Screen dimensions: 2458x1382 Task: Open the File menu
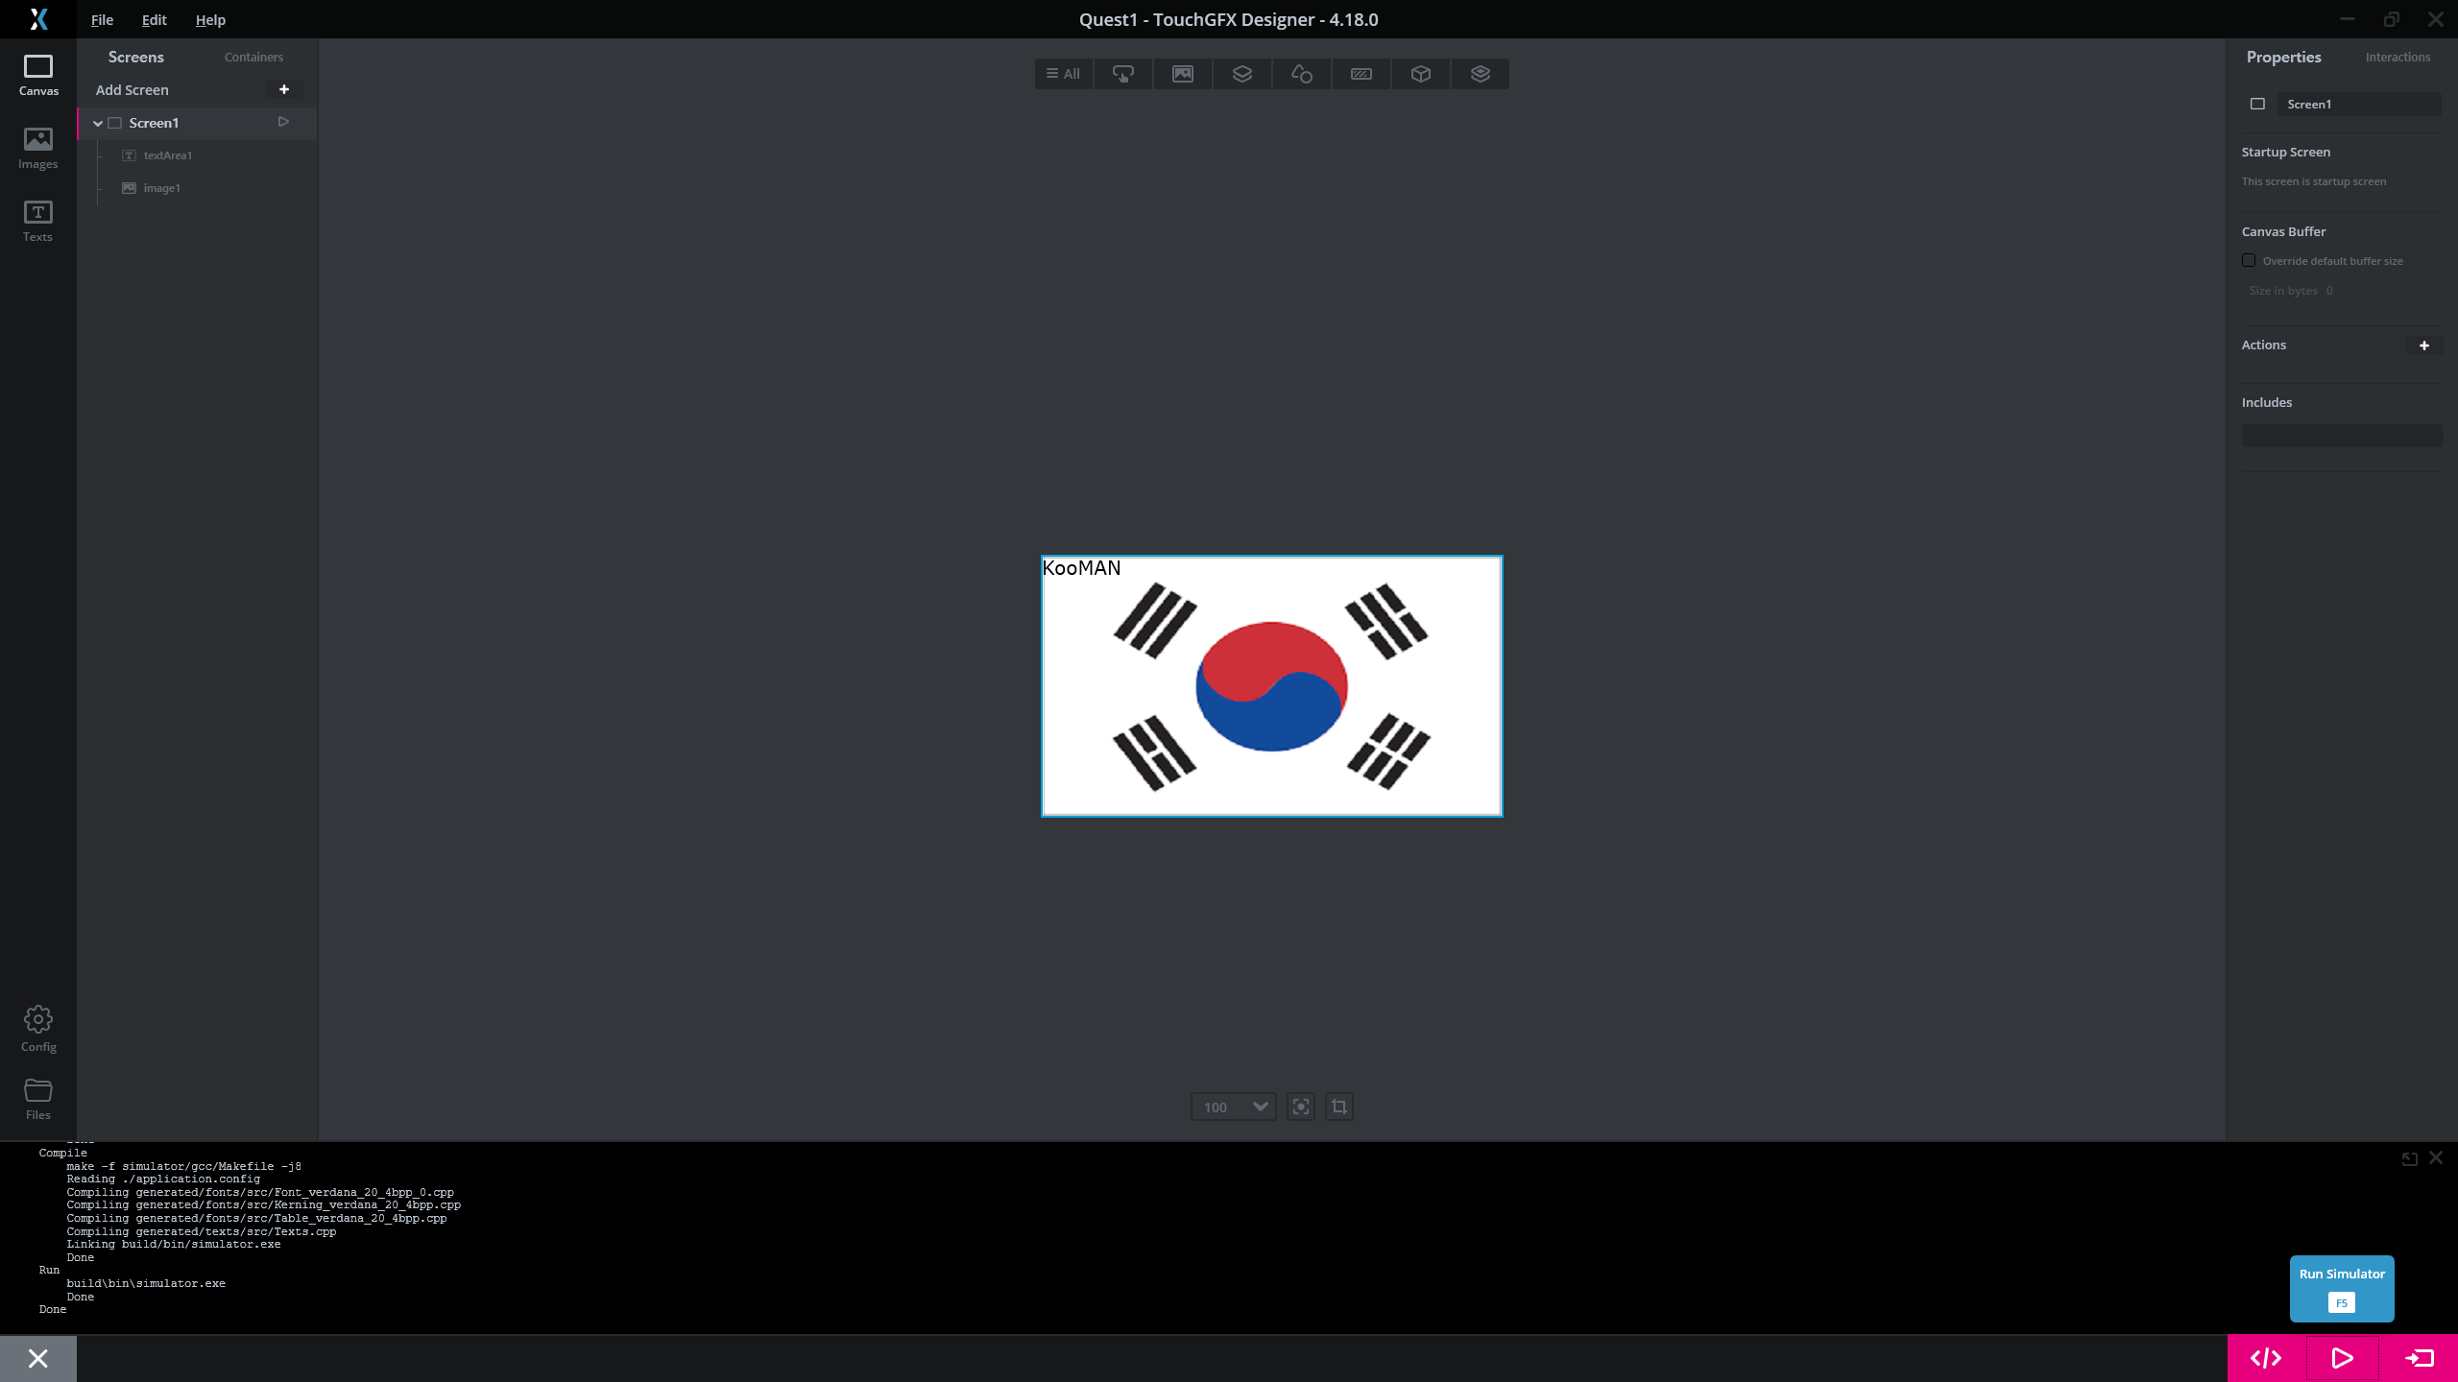(x=102, y=19)
